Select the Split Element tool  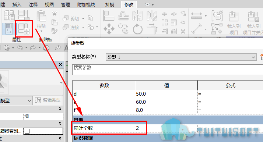164,14
